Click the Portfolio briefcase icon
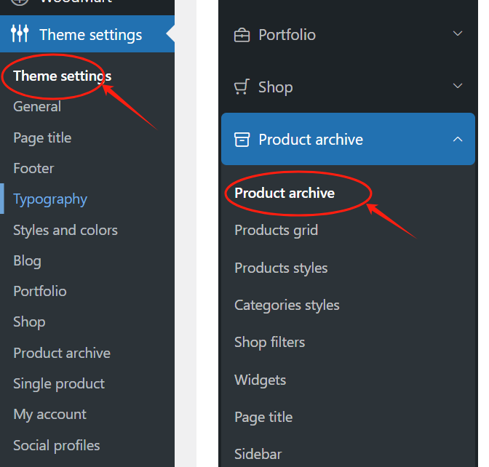The image size is (489, 467). click(242, 35)
